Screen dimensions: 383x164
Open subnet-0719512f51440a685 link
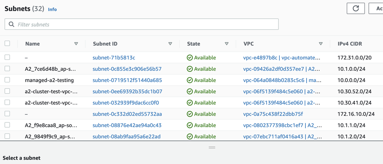(127, 80)
